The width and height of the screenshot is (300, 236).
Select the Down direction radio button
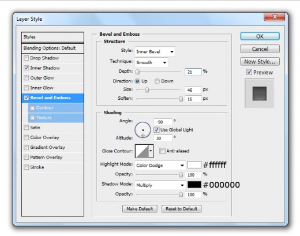click(x=157, y=81)
